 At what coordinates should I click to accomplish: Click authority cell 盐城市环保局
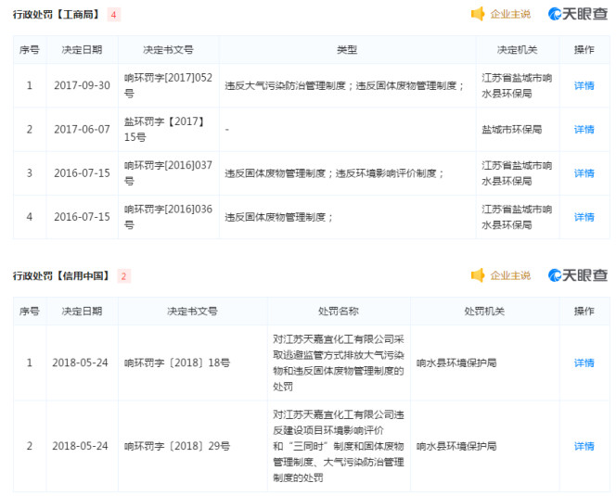click(511, 130)
